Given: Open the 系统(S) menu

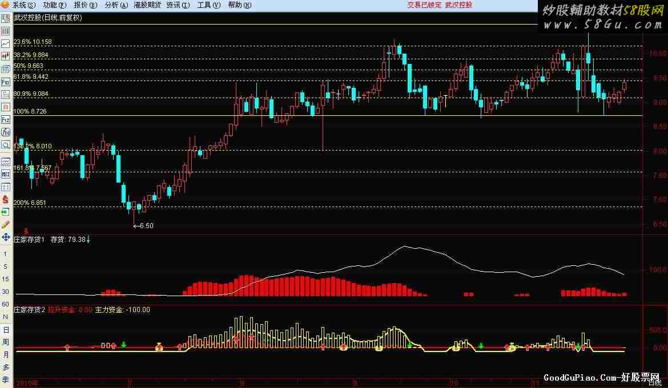Looking at the screenshot, I should point(23,5).
